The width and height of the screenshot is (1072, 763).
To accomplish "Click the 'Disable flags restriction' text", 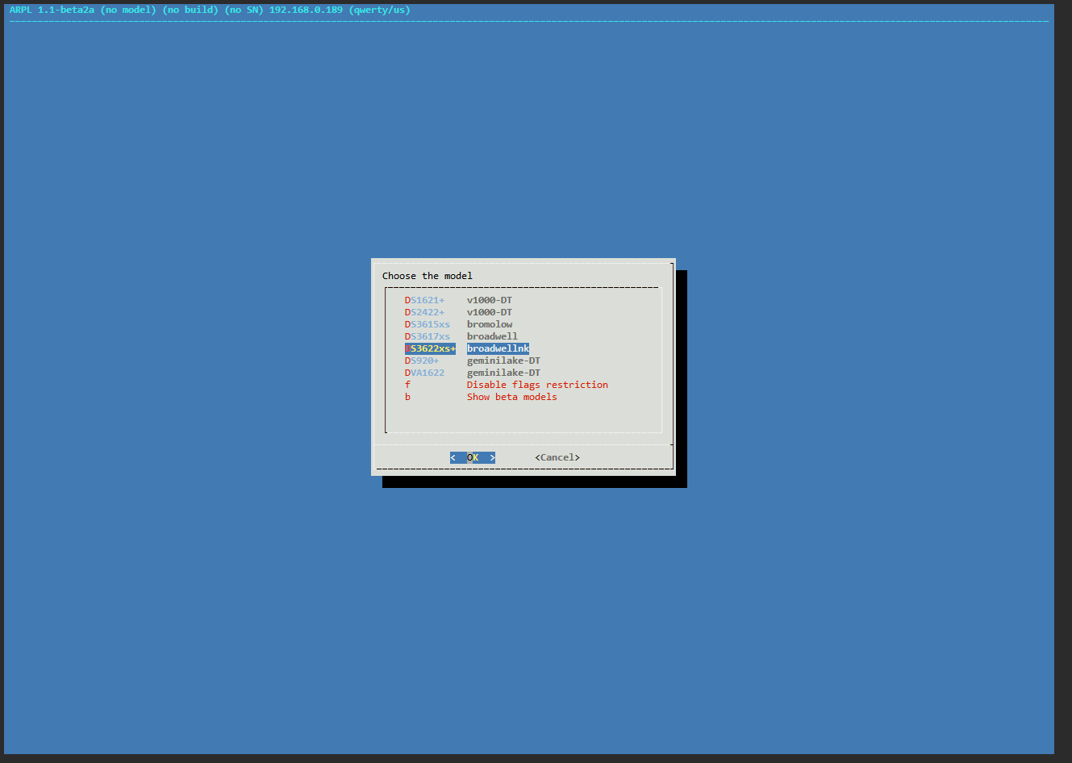I will [537, 385].
